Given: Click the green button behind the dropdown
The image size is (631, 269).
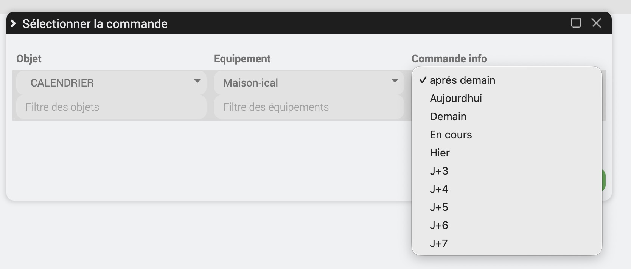Looking at the screenshot, I should tap(604, 180).
